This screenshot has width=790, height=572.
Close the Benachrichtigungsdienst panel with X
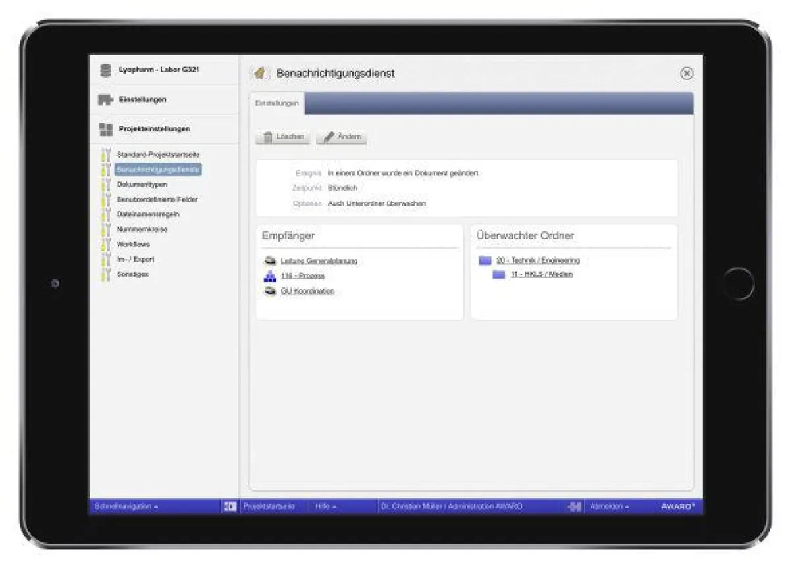click(x=687, y=74)
